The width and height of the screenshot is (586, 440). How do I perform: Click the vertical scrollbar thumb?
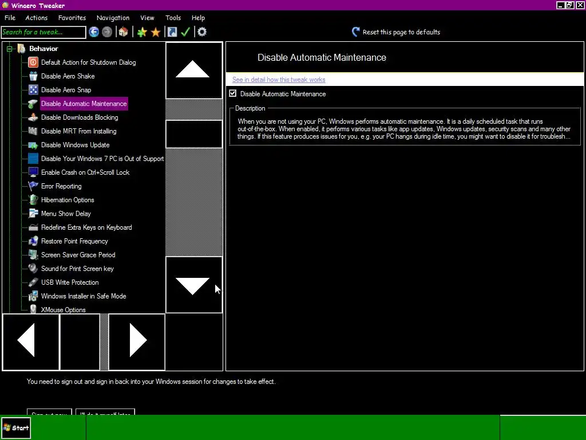194,134
